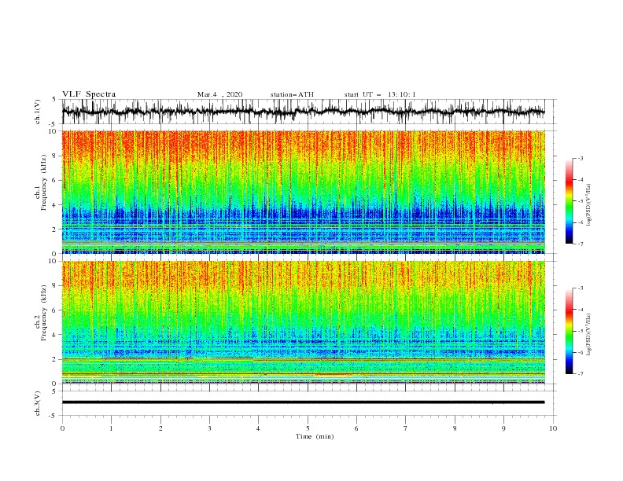The image size is (623, 481).
Task: Click the ch.2 PSD color scale bar
Action: point(569,331)
